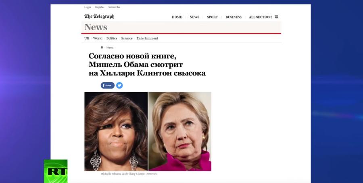Click the News breadcrumb link

tap(110, 48)
